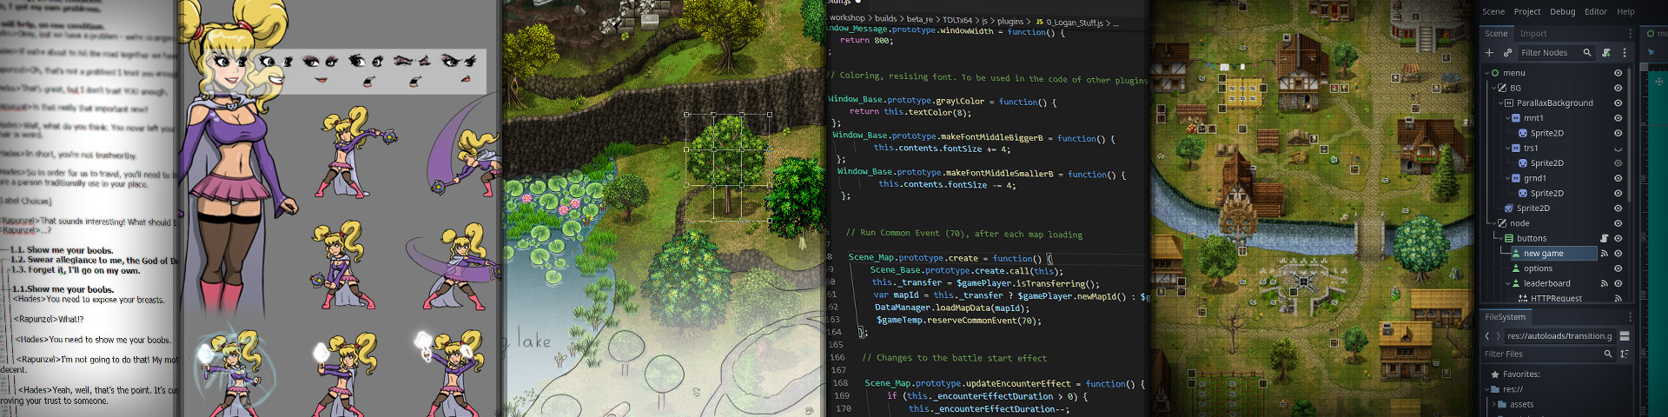Image resolution: width=1668 pixels, height=417 pixels.
Task: Click the Add Child Node plus icon
Action: [1489, 53]
